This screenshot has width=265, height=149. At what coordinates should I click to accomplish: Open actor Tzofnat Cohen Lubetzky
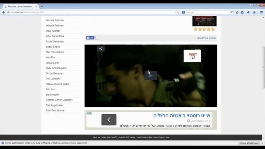pyautogui.click(x=59, y=100)
